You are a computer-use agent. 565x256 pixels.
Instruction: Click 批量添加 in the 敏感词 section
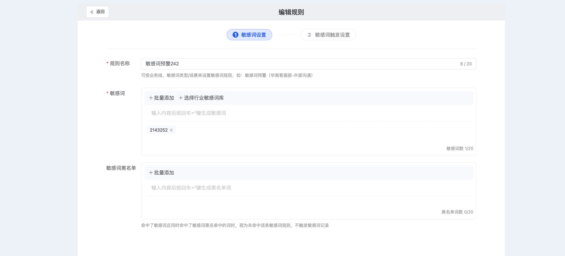coord(161,98)
